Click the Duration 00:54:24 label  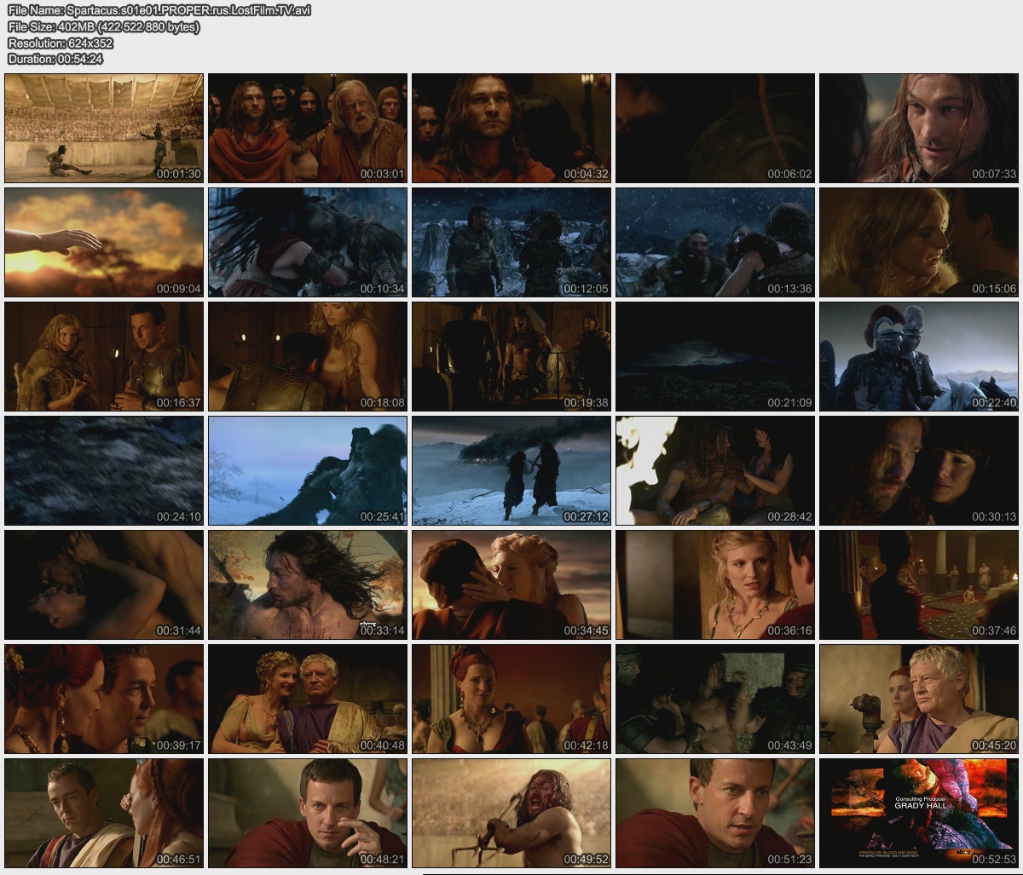tap(55, 59)
